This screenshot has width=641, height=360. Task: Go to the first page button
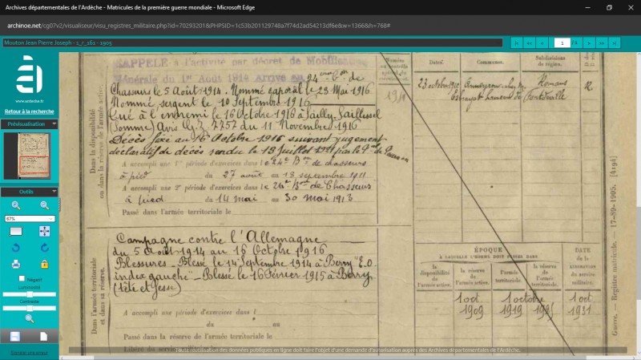tap(516, 43)
